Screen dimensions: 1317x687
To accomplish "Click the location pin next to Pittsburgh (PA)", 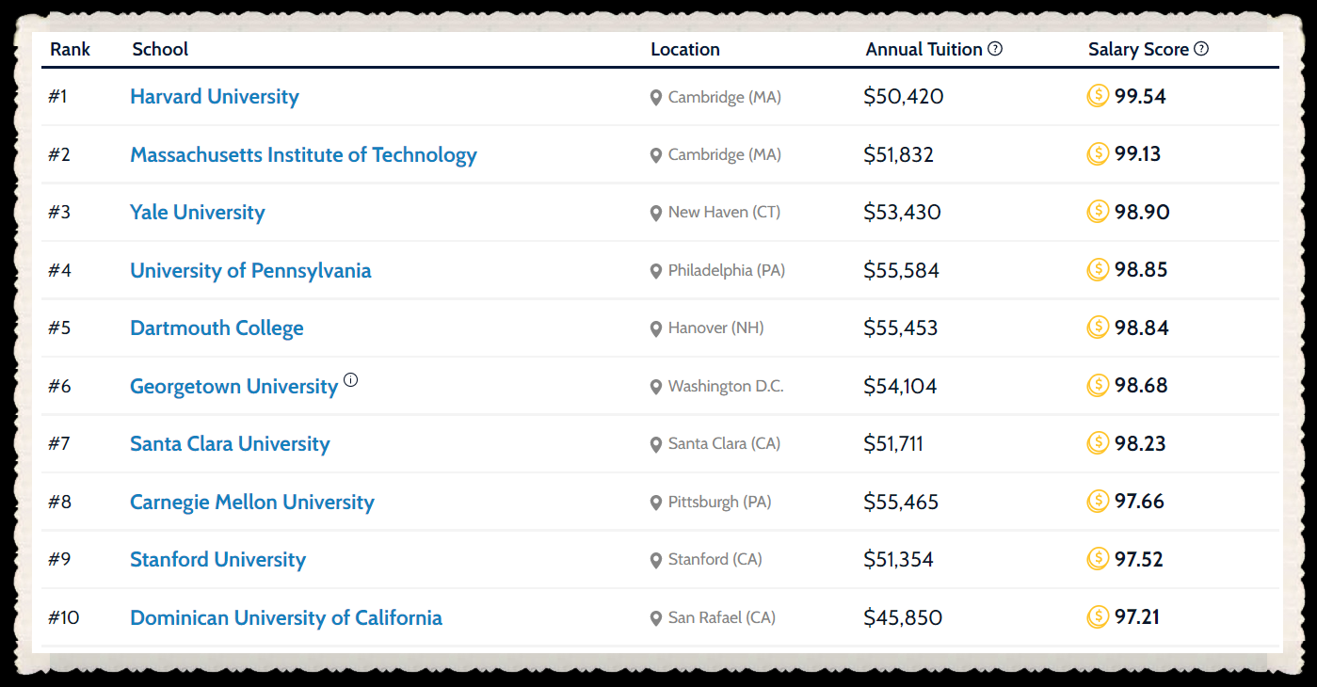I will (656, 503).
